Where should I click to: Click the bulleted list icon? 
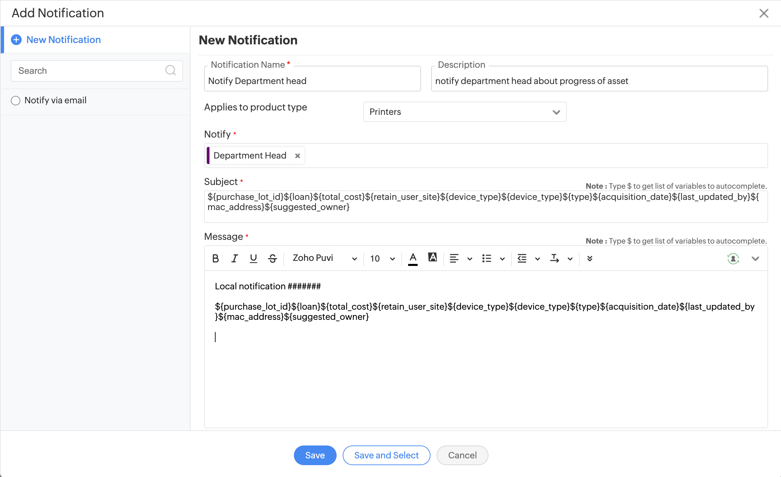click(x=486, y=258)
